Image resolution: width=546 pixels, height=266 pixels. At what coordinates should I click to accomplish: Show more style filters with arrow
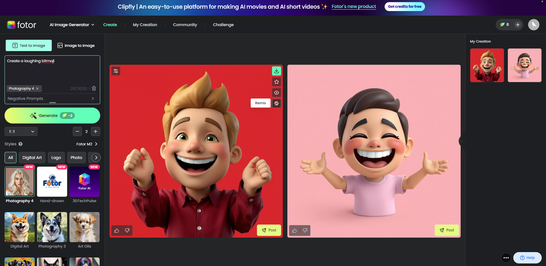click(x=96, y=158)
